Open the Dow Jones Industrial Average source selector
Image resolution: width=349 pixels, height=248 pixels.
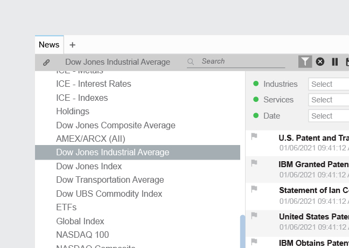117,62
